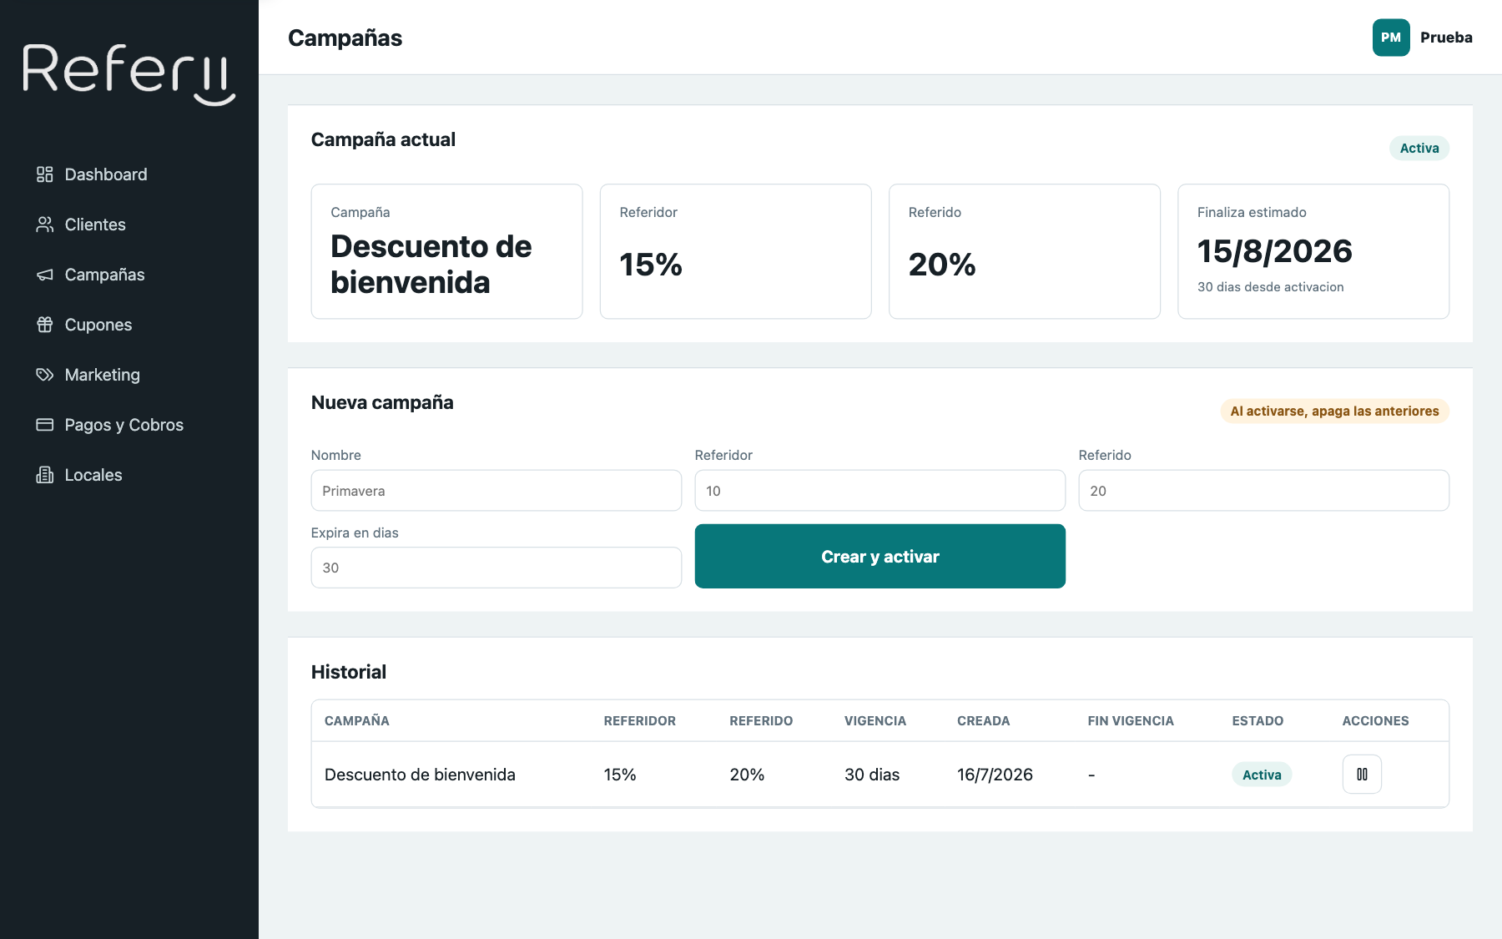The image size is (1502, 939).
Task: Click the 'Al activarse, apaga las anteriores' notice
Action: tap(1334, 411)
